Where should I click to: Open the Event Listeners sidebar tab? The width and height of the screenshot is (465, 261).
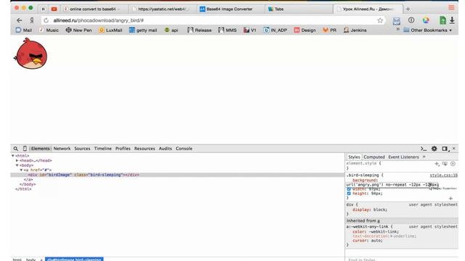(403, 157)
